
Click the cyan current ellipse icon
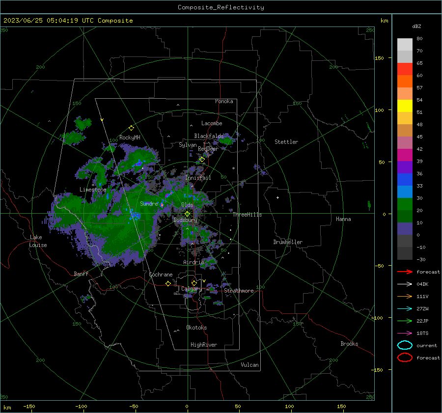click(405, 345)
